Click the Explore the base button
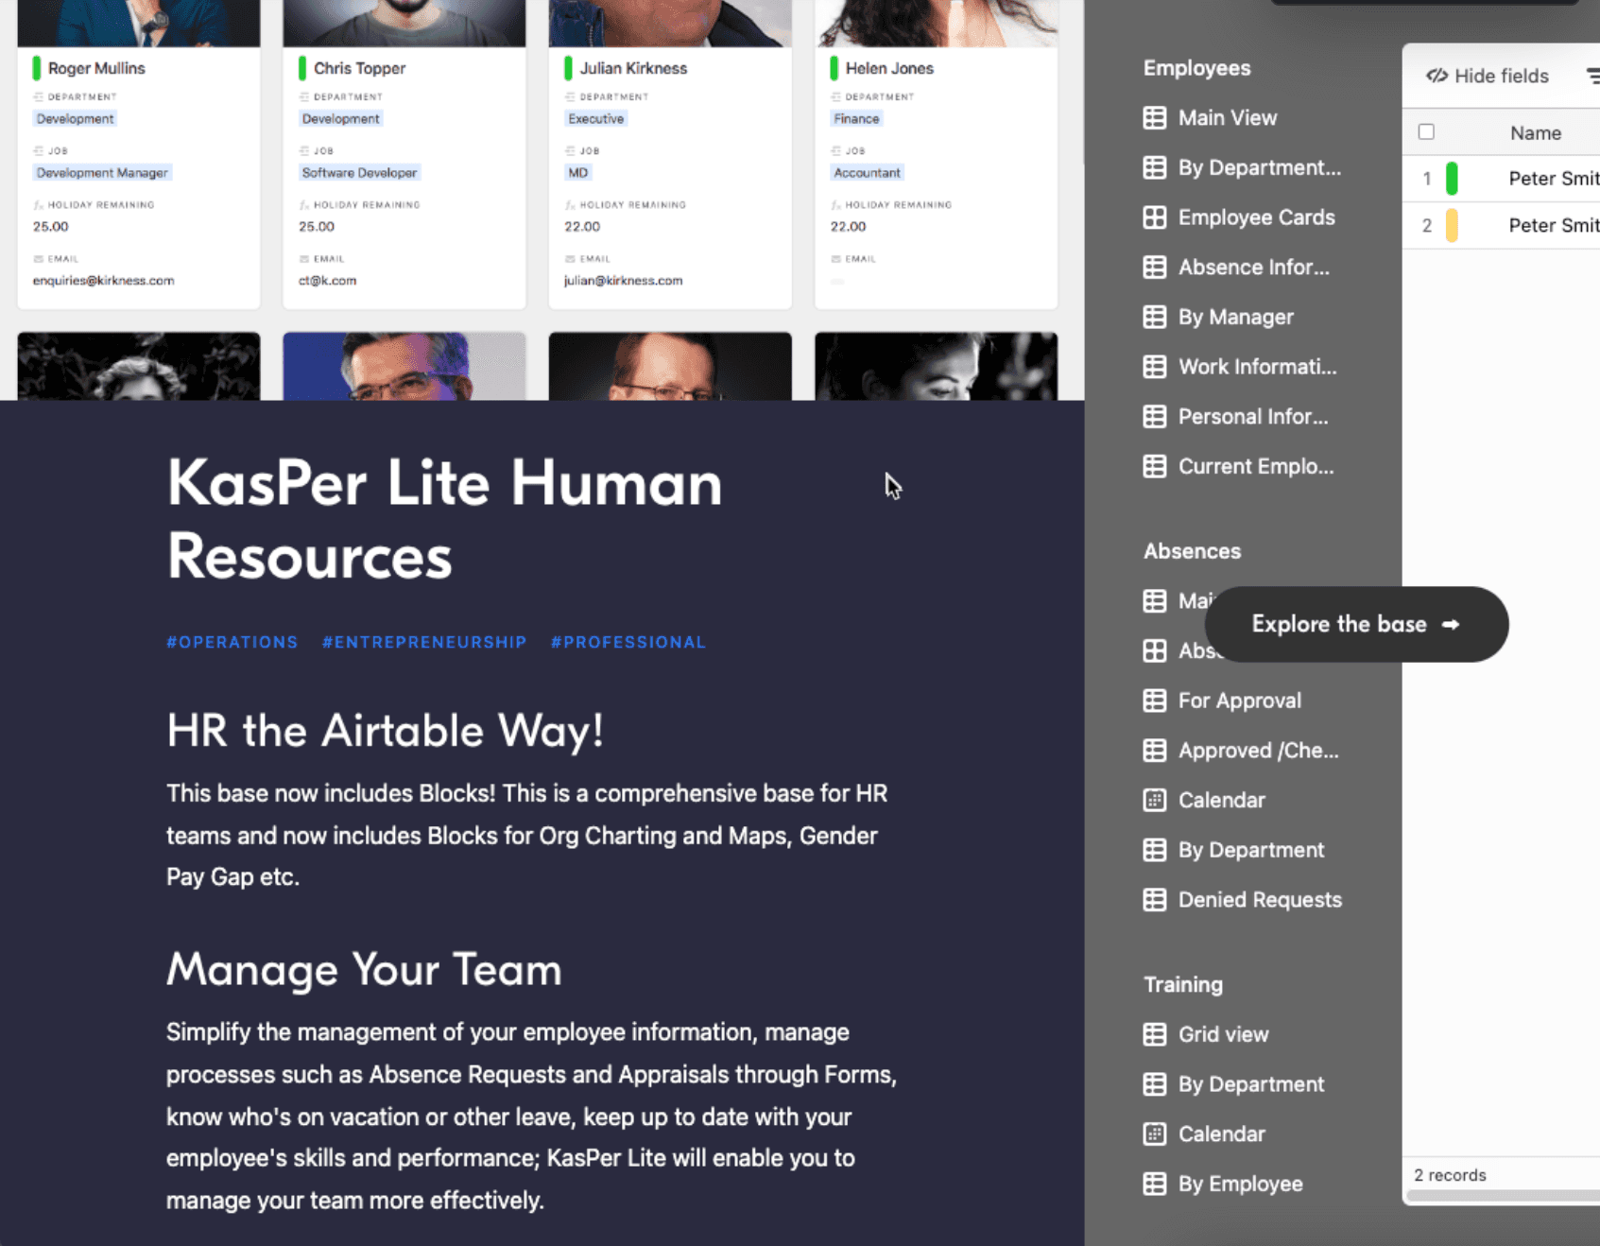The width and height of the screenshot is (1600, 1246). (x=1356, y=624)
